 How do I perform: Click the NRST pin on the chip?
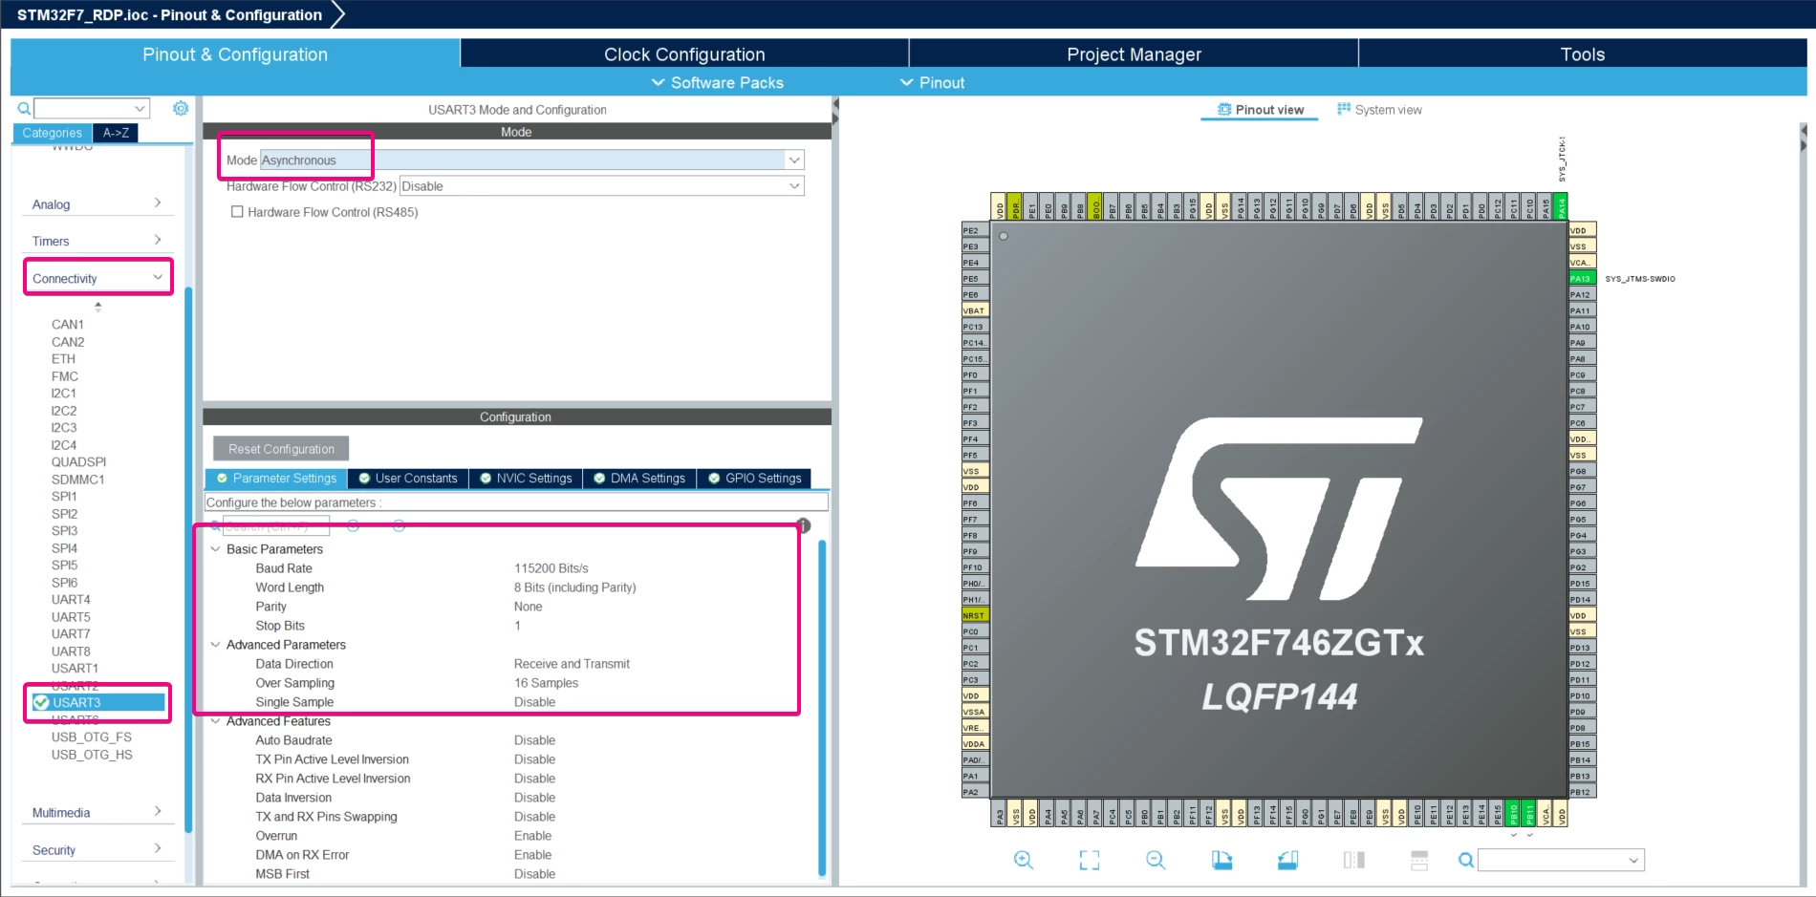point(975,615)
